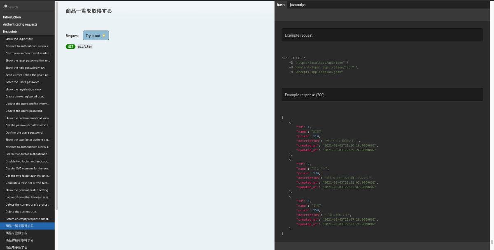494x250 pixels.
Task: Switch to the javascript code tab
Action: click(x=297, y=5)
